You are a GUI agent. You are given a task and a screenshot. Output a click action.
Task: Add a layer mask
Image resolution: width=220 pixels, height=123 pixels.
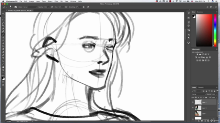pyautogui.click(x=202, y=121)
